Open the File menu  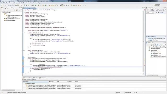tap(1, 3)
